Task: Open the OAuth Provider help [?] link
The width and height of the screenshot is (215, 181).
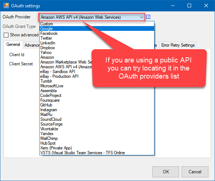Action: point(148,17)
